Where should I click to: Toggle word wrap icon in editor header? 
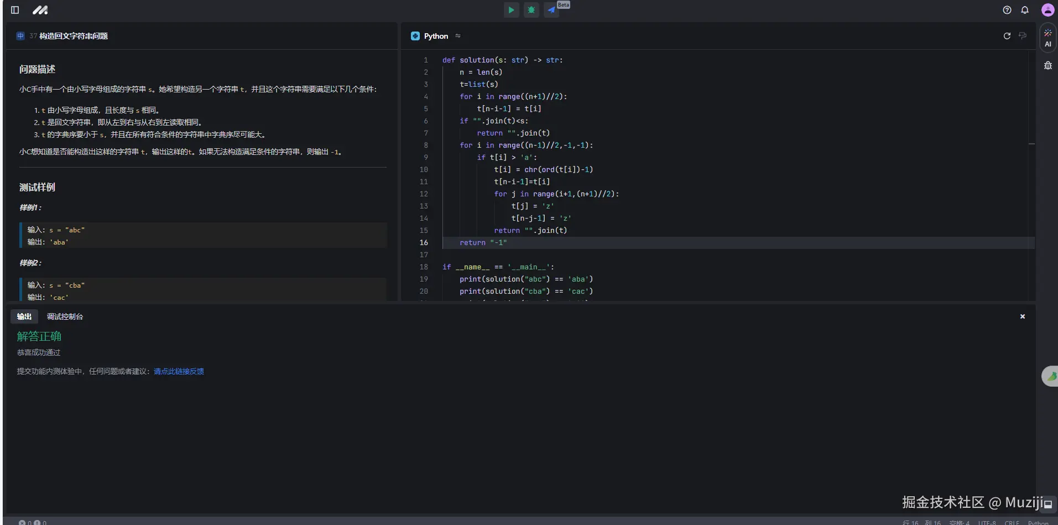click(1022, 36)
